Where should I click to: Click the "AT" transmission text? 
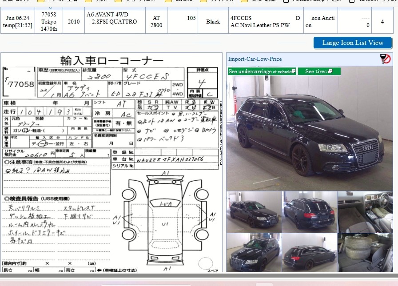point(156,18)
